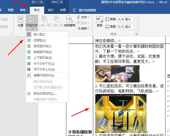The width and height of the screenshot is (170, 136).
Task: Open the 位置 position button
Action: (x=20, y=22)
